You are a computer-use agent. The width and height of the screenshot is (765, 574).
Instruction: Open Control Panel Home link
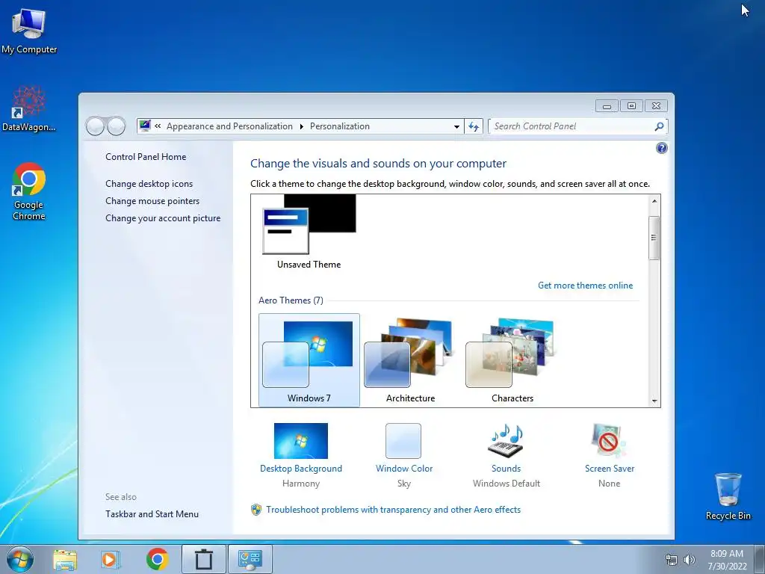(146, 157)
